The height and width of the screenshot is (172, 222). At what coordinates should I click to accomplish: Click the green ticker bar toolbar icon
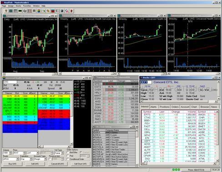(20, 11)
